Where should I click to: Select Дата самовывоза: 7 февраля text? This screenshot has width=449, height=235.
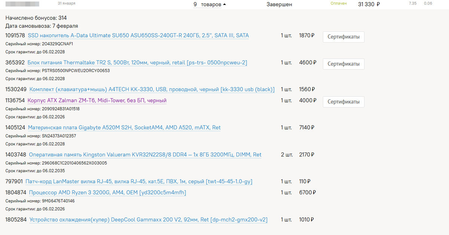click(x=42, y=26)
